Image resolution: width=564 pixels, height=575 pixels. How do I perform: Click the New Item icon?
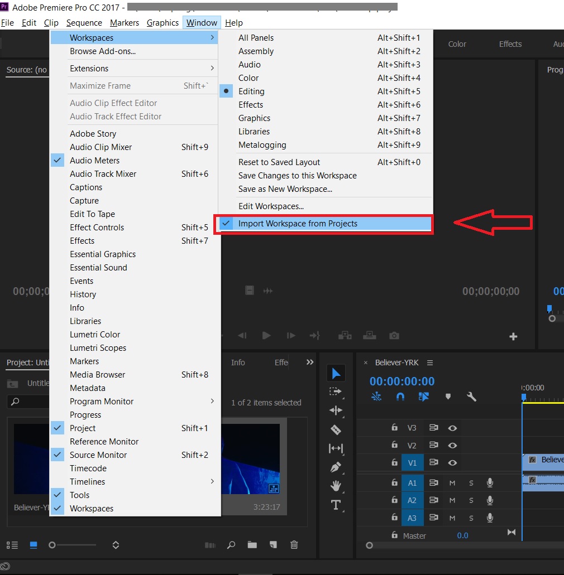coord(273,545)
